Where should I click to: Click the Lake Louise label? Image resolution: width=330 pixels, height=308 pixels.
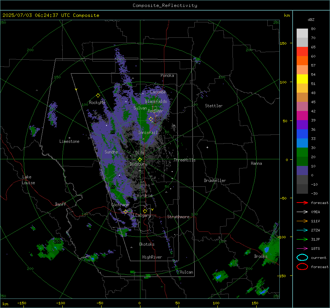pos(28,180)
